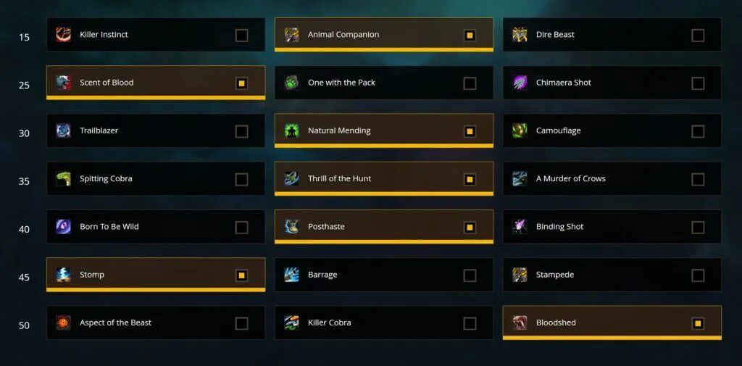This screenshot has width=742, height=366.
Task: Click the Natural Mending talent row
Action: click(x=384, y=130)
